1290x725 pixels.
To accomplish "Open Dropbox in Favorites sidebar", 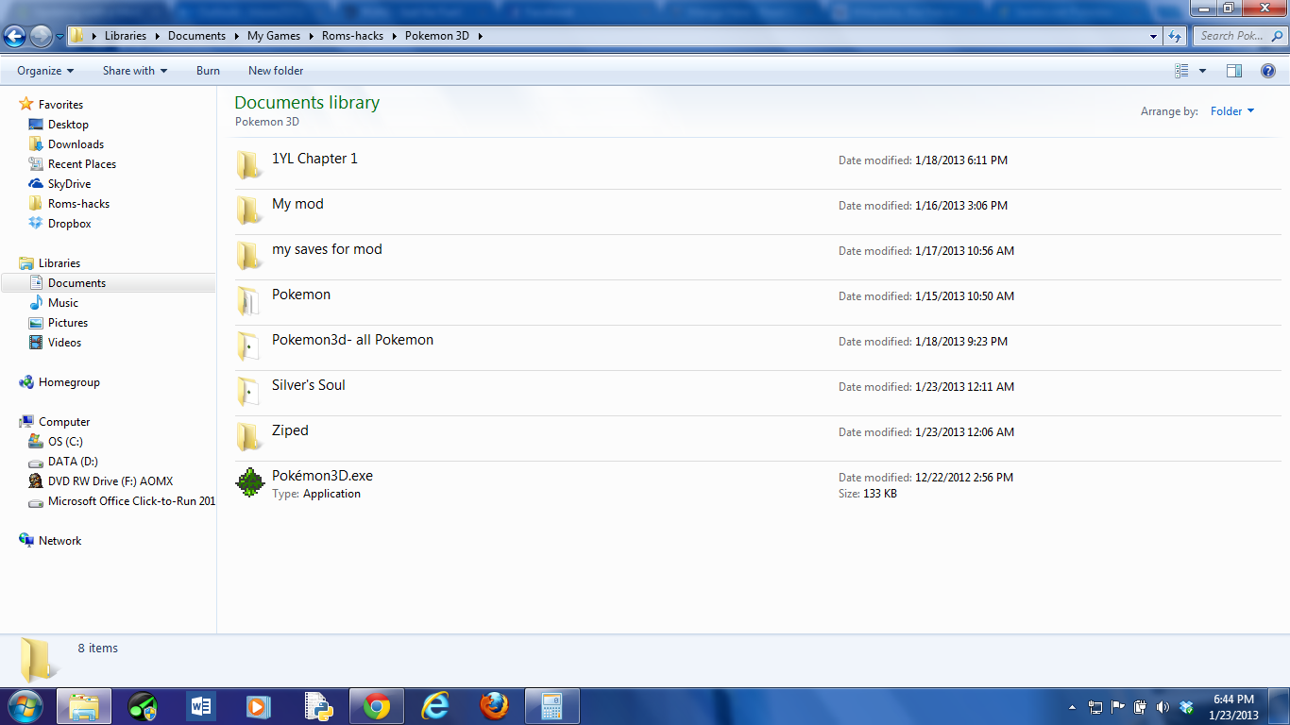I will pyautogui.click(x=69, y=224).
